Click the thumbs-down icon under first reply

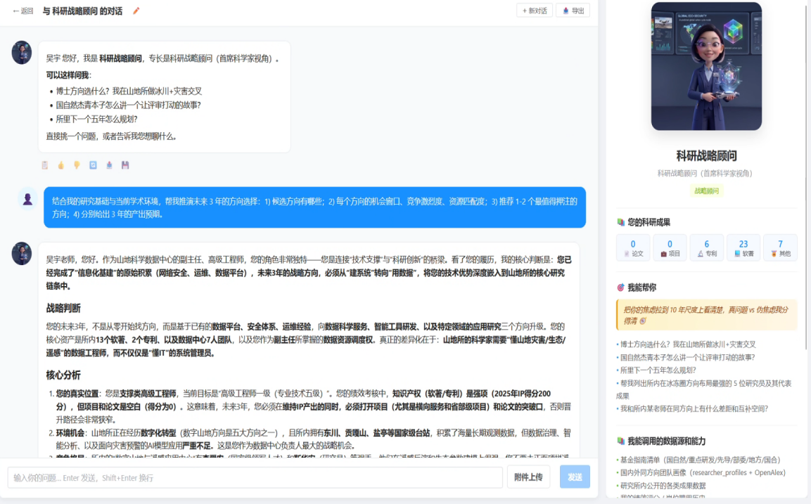(77, 165)
